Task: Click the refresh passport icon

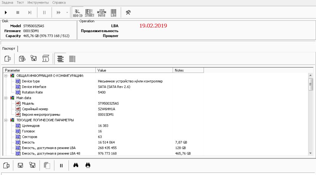Action: point(22,59)
